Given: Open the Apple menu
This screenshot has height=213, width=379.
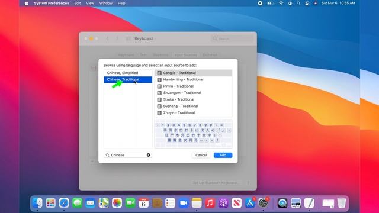Looking at the screenshot, I should coord(26,3).
